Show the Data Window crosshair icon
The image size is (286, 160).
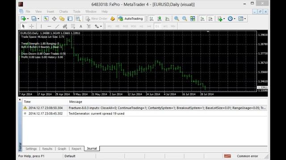click(54, 19)
